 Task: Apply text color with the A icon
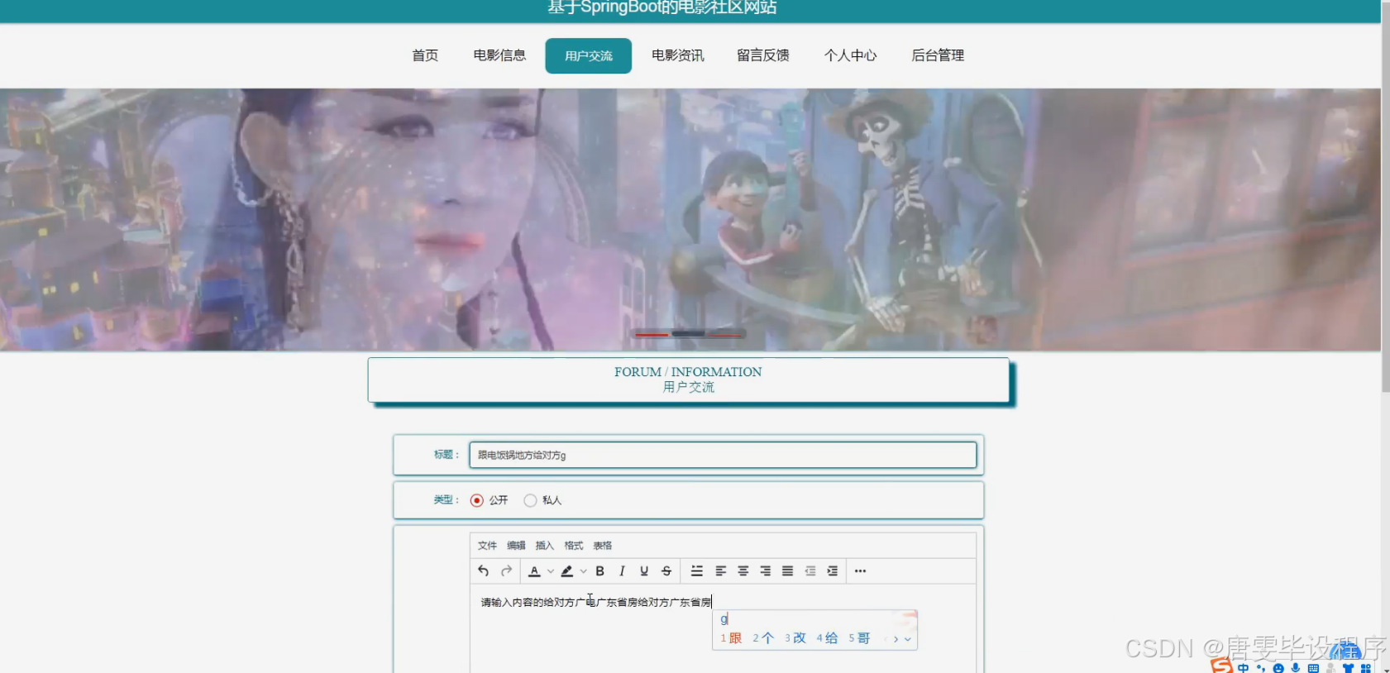[534, 570]
